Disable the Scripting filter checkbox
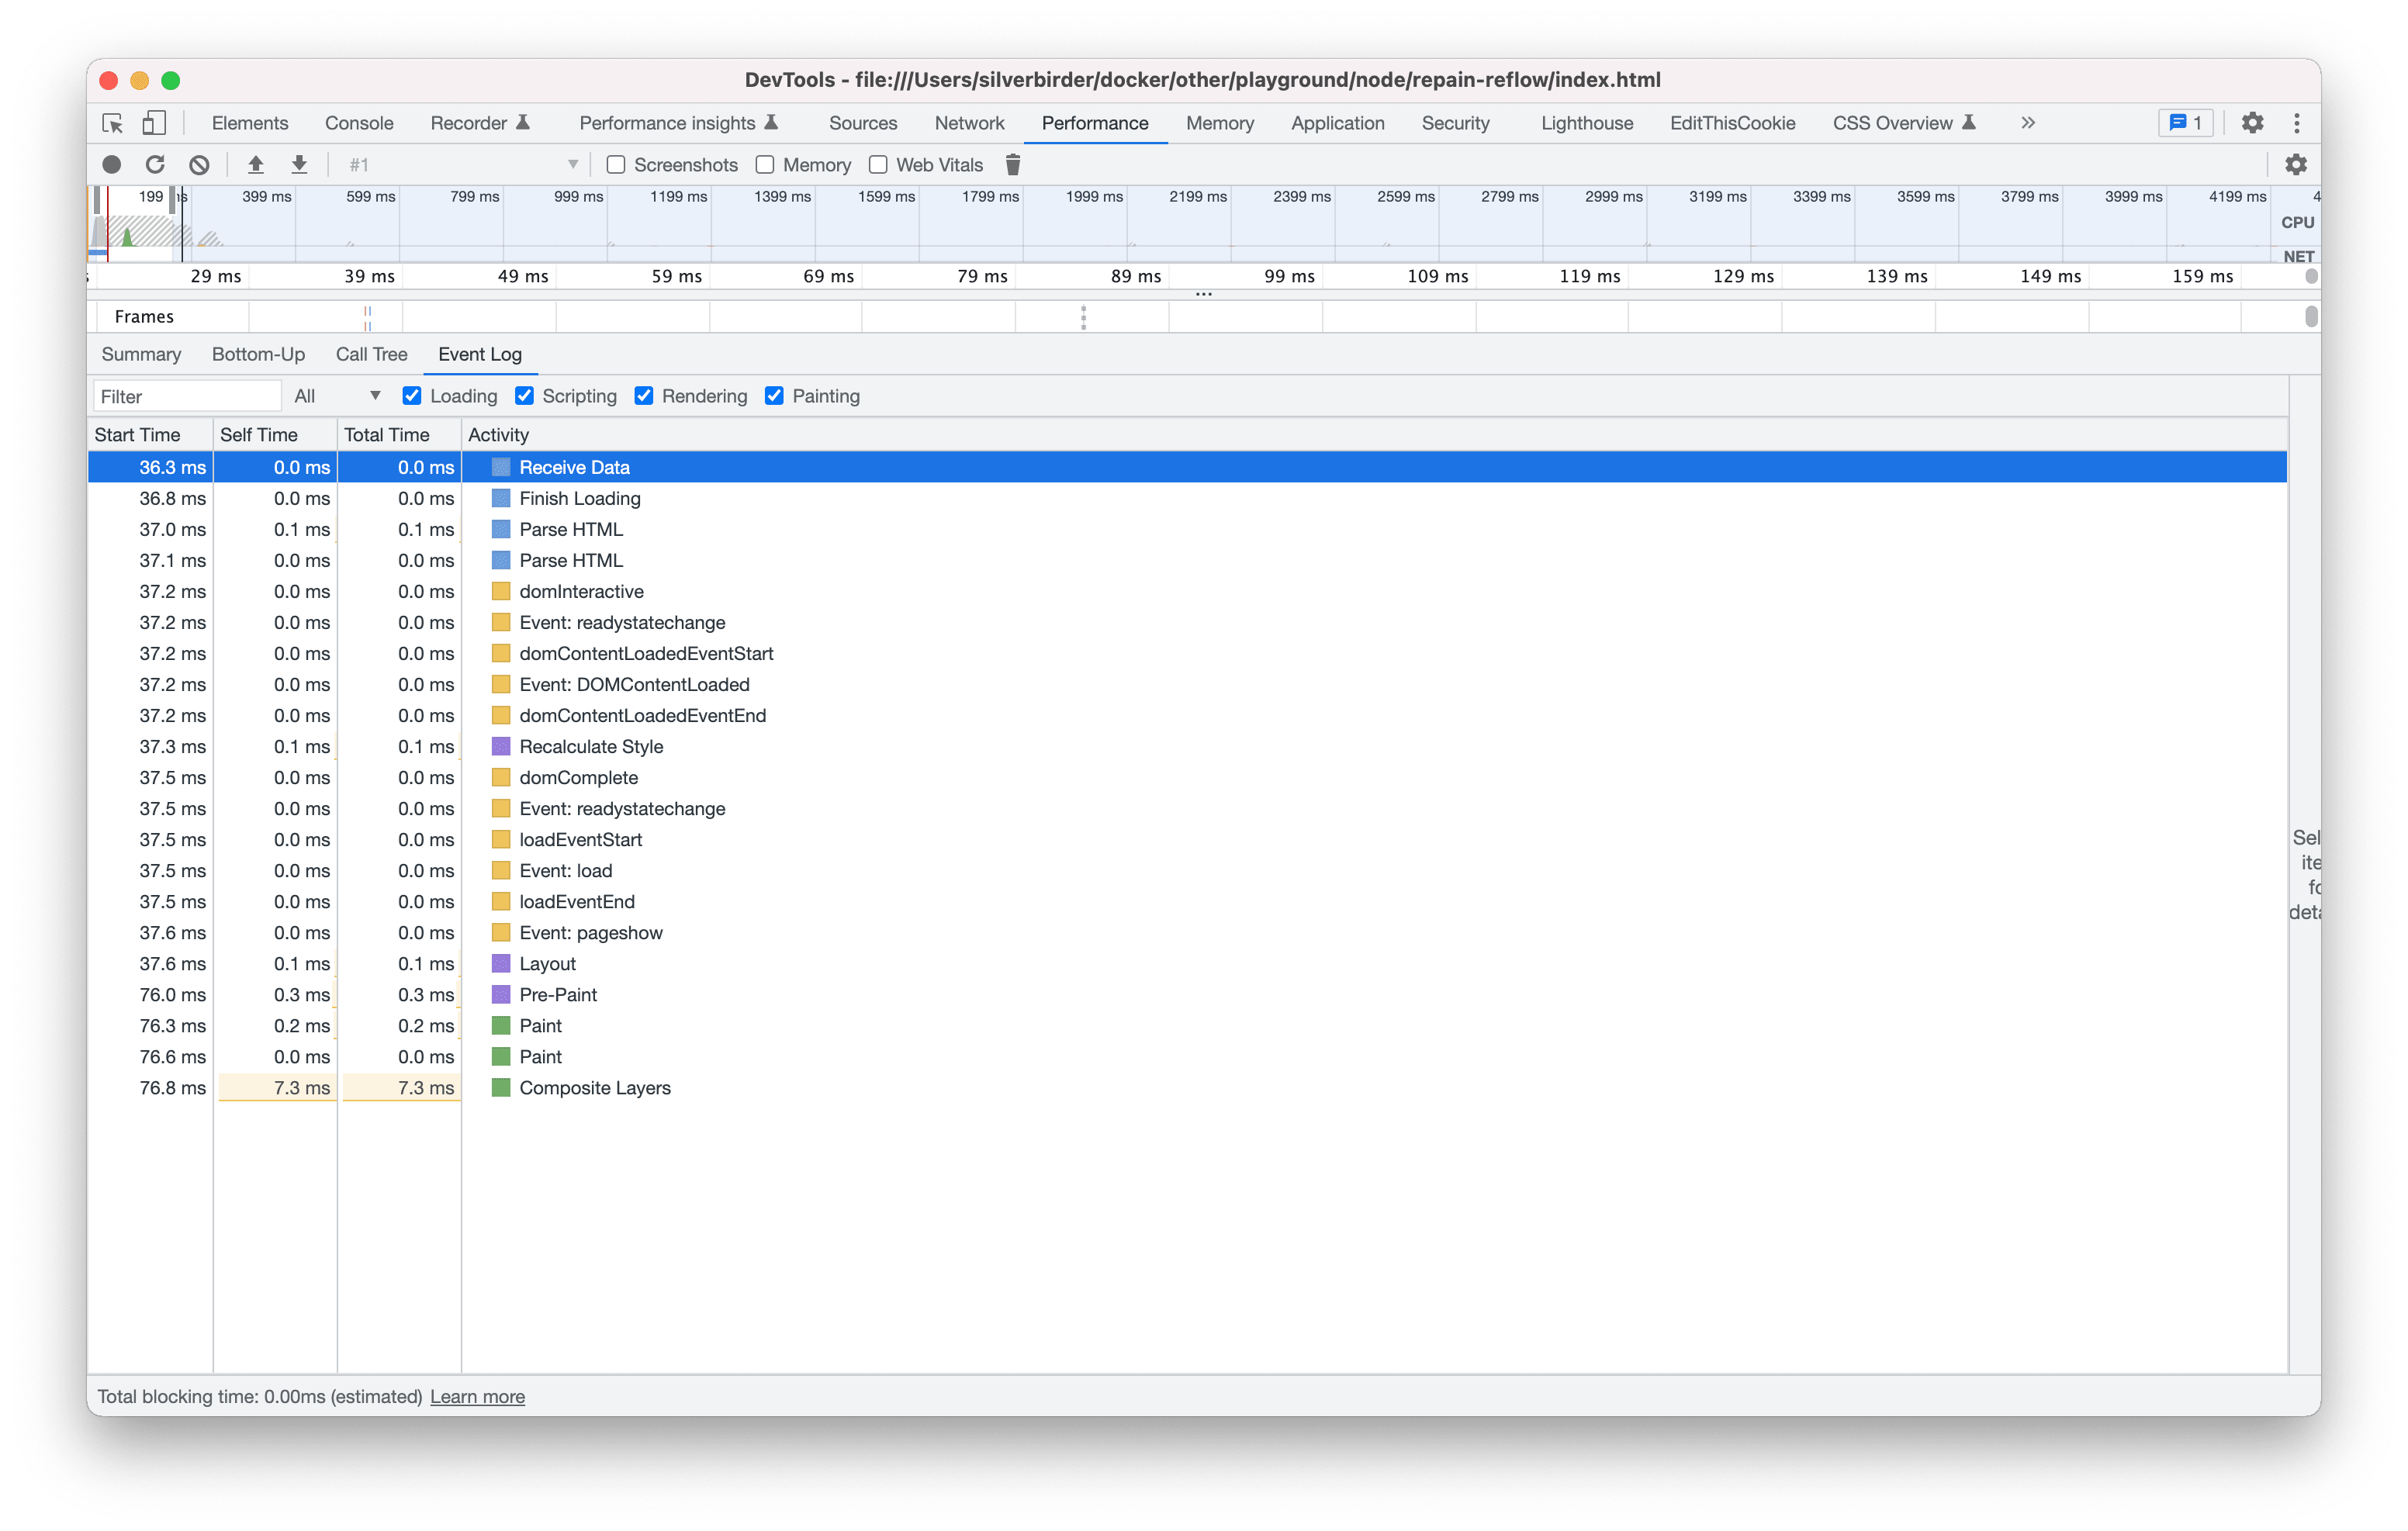Viewport: 2408px width, 1531px height. 525,396
